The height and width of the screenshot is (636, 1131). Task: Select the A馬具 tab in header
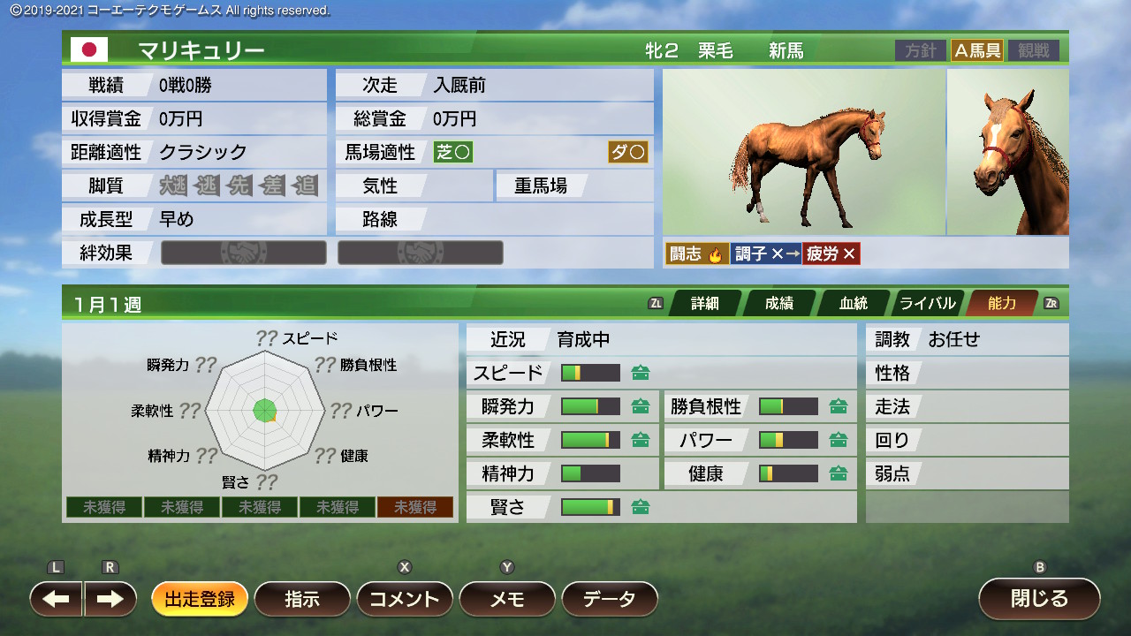[976, 50]
